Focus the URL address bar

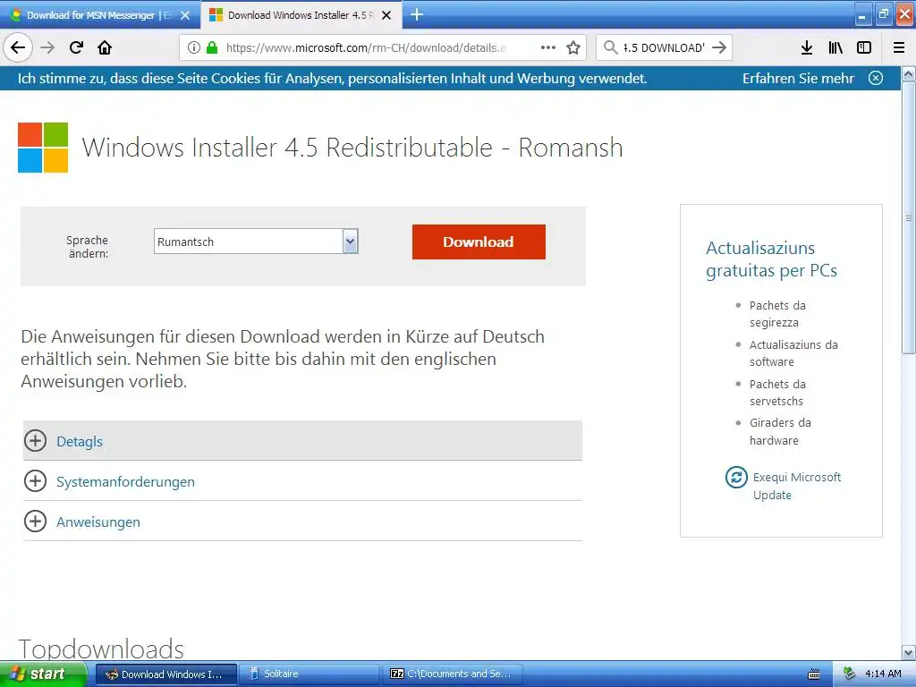365,47
